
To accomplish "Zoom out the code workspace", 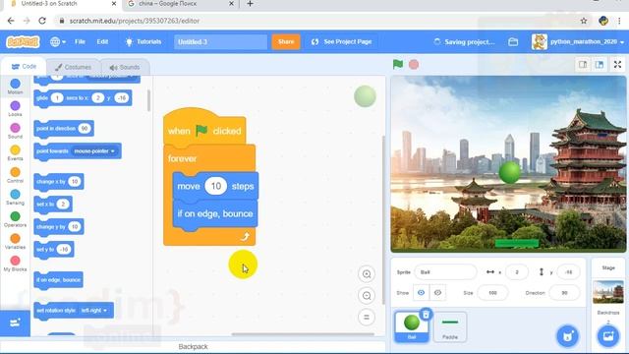I will click(x=367, y=296).
